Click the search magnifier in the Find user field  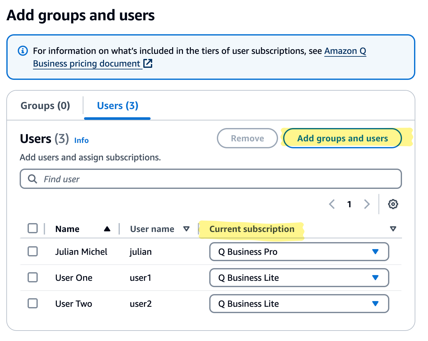point(32,179)
